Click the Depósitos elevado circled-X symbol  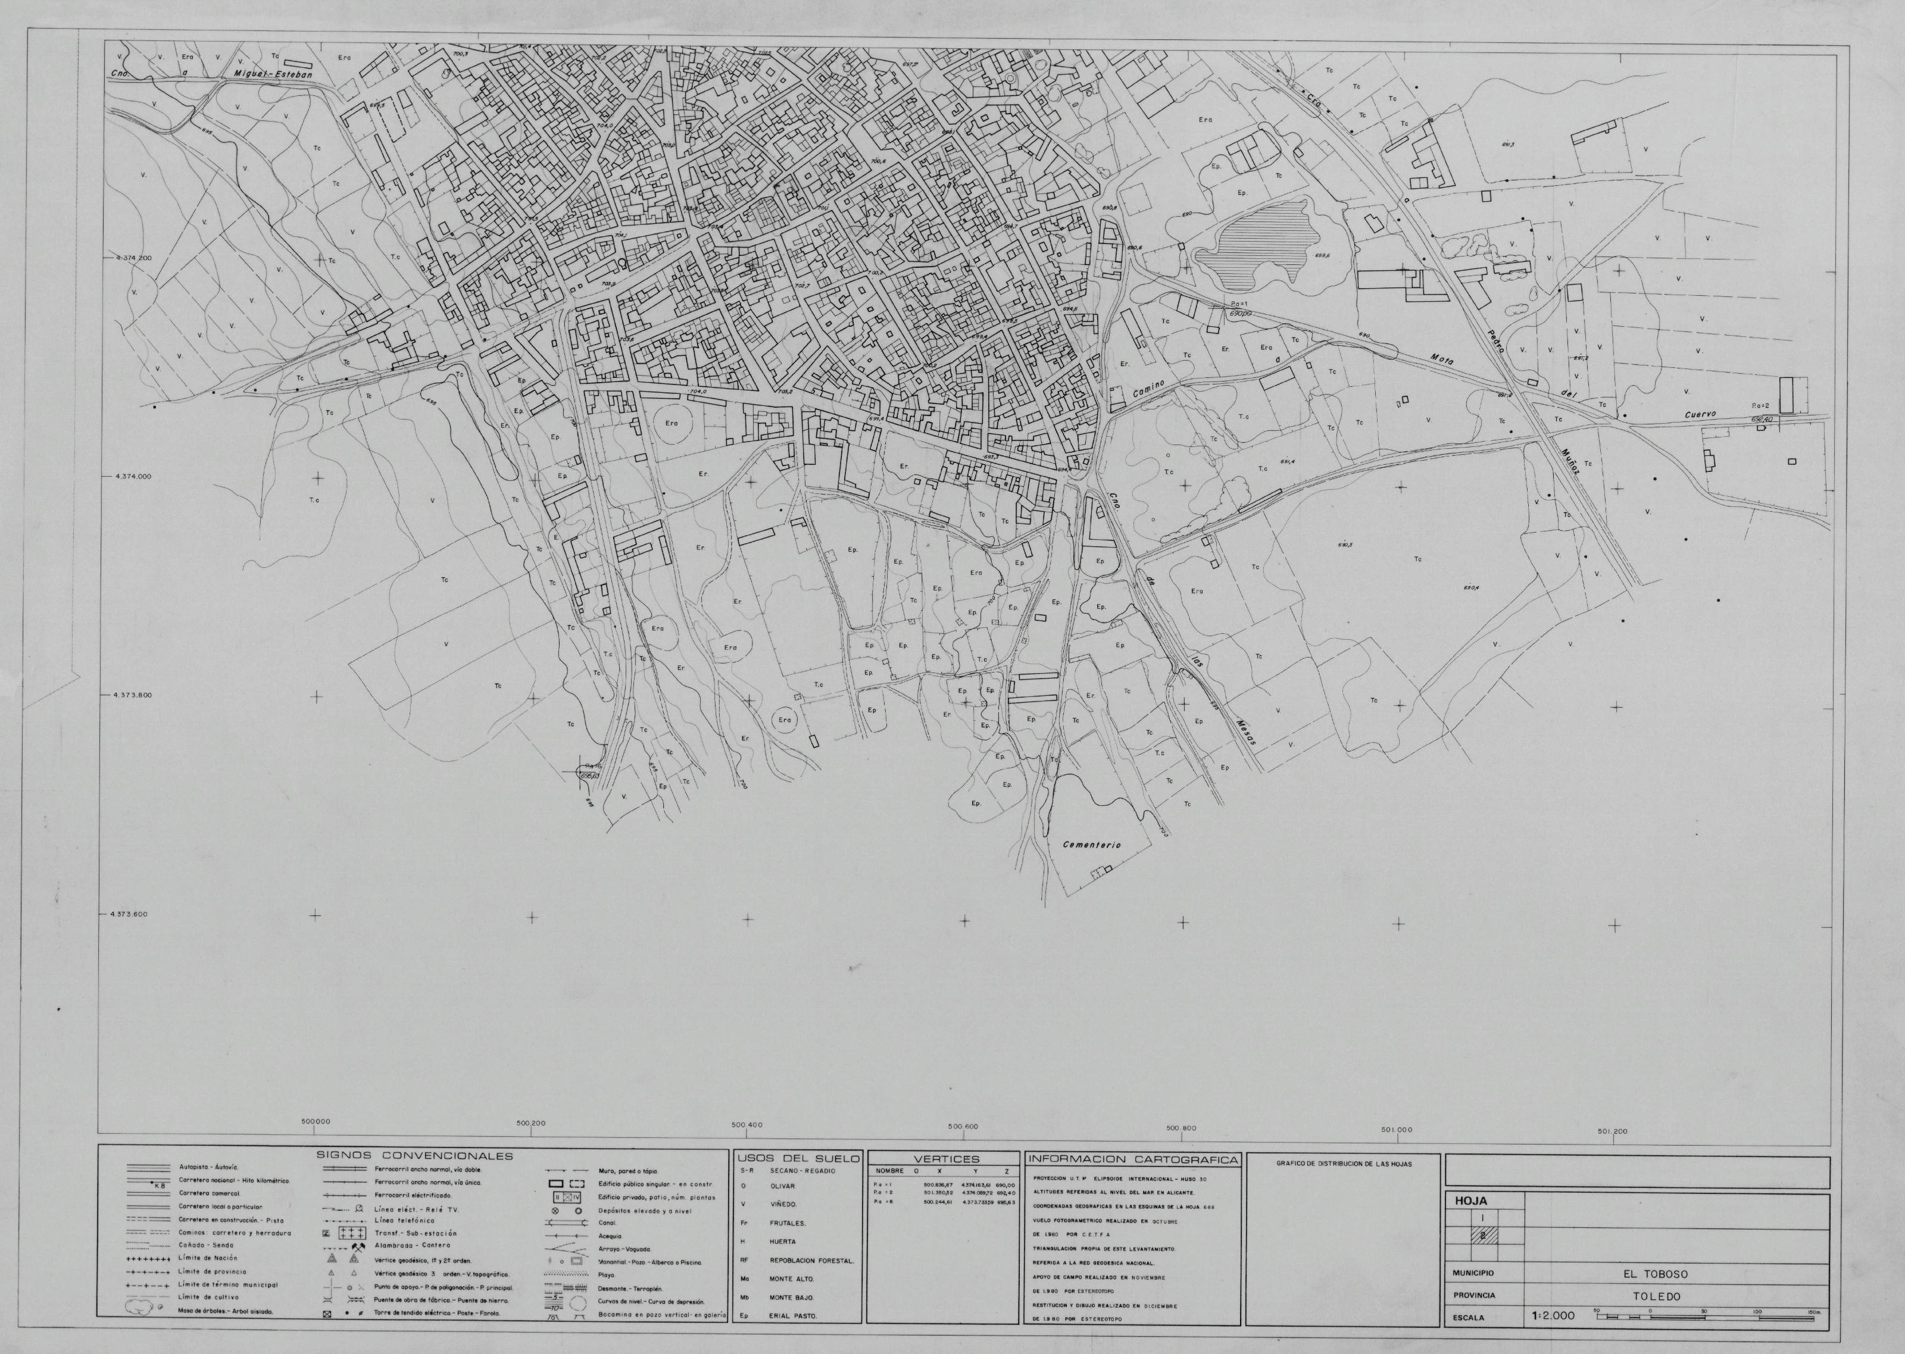coord(555,1211)
